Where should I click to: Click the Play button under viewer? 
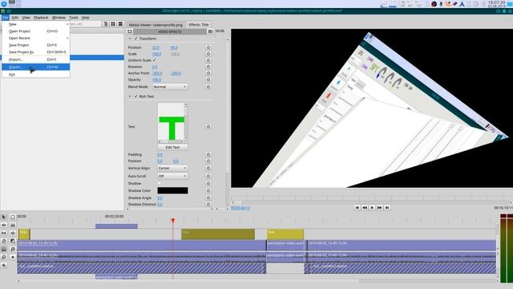[372, 208]
